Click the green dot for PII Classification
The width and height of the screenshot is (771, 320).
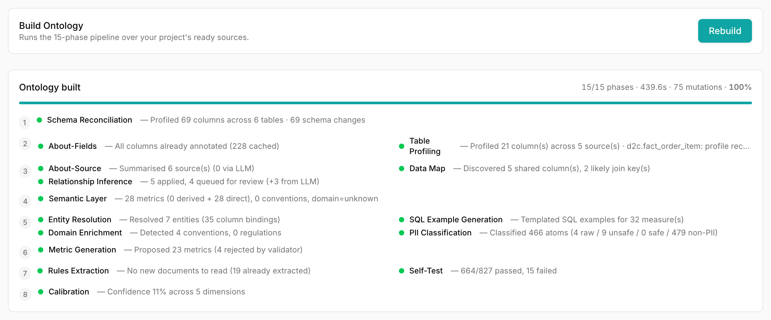[x=402, y=233]
